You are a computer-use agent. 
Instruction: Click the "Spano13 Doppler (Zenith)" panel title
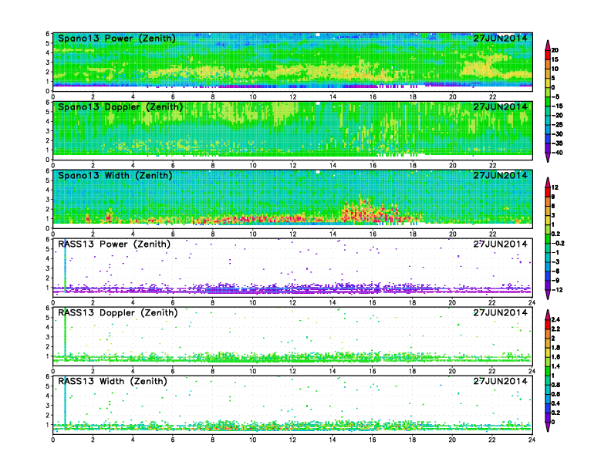[x=120, y=107]
